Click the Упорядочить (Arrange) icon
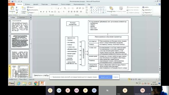The image size is (169, 95). 111,8
